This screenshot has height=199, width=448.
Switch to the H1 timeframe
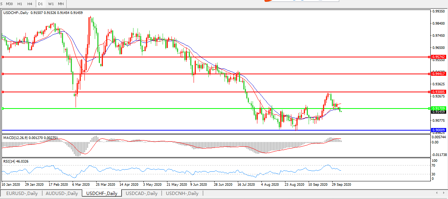(x=20, y=4)
